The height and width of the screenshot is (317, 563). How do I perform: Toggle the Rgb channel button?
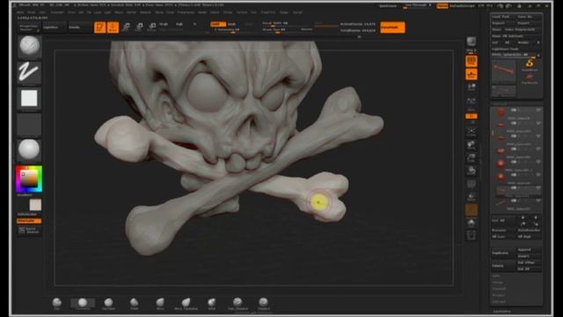(x=179, y=25)
